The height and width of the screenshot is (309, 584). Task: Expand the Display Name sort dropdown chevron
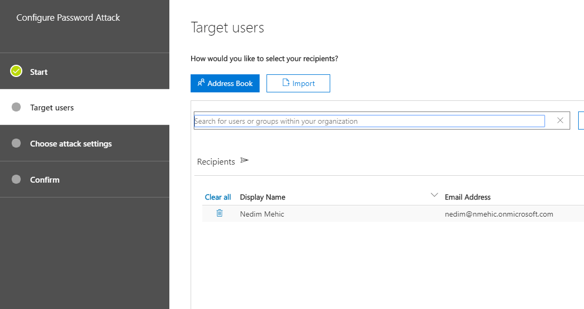[434, 195]
